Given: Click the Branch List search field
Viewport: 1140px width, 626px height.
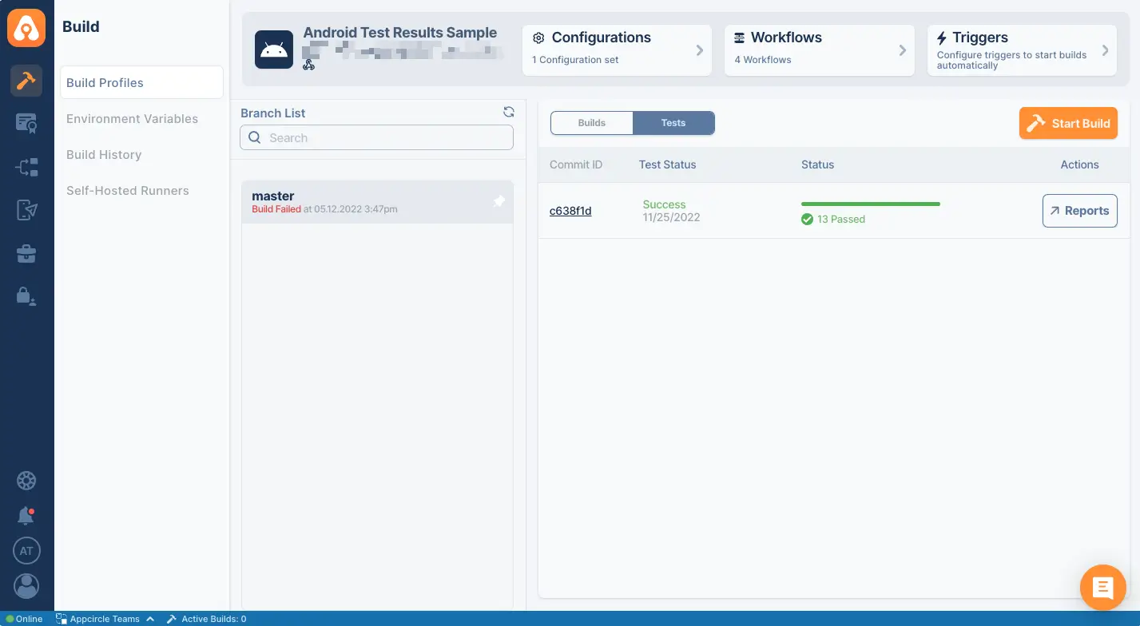Looking at the screenshot, I should 376,137.
